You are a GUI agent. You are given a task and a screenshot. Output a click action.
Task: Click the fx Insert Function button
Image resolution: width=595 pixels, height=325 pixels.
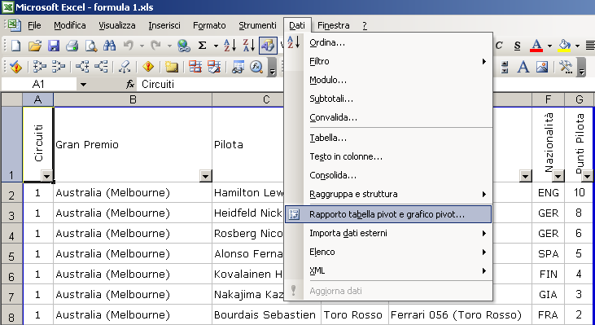pos(130,84)
